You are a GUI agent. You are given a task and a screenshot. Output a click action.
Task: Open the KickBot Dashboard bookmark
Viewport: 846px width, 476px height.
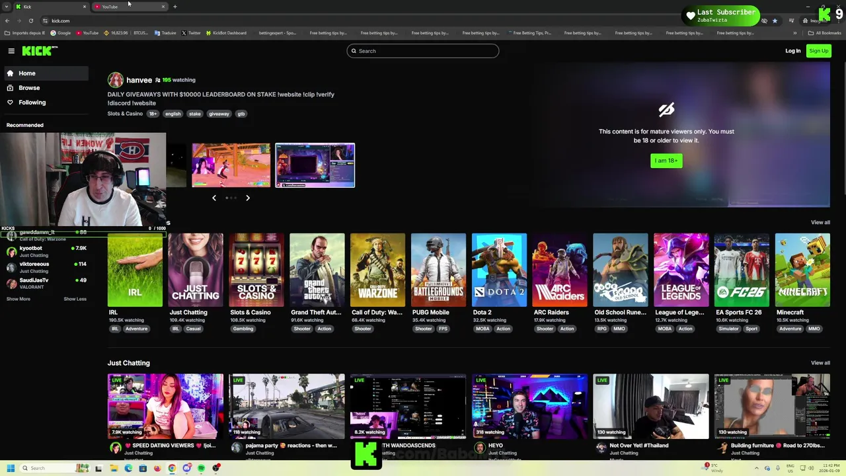tap(225, 33)
